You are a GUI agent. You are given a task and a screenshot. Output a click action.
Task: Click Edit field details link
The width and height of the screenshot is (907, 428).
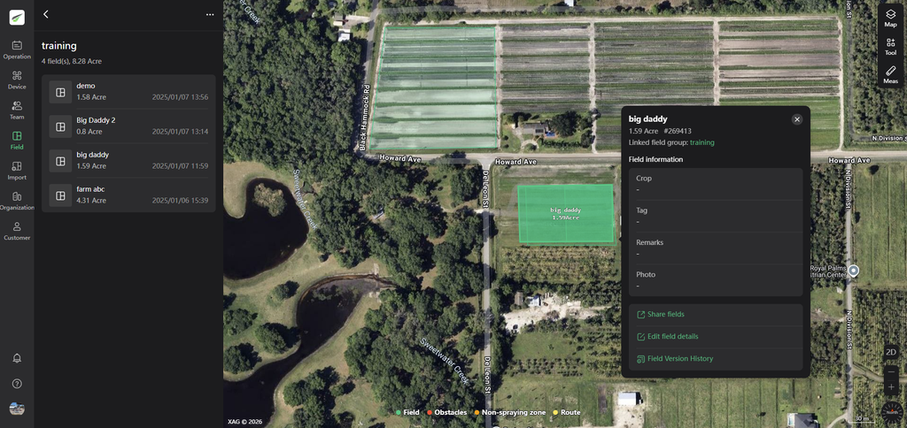(x=672, y=337)
